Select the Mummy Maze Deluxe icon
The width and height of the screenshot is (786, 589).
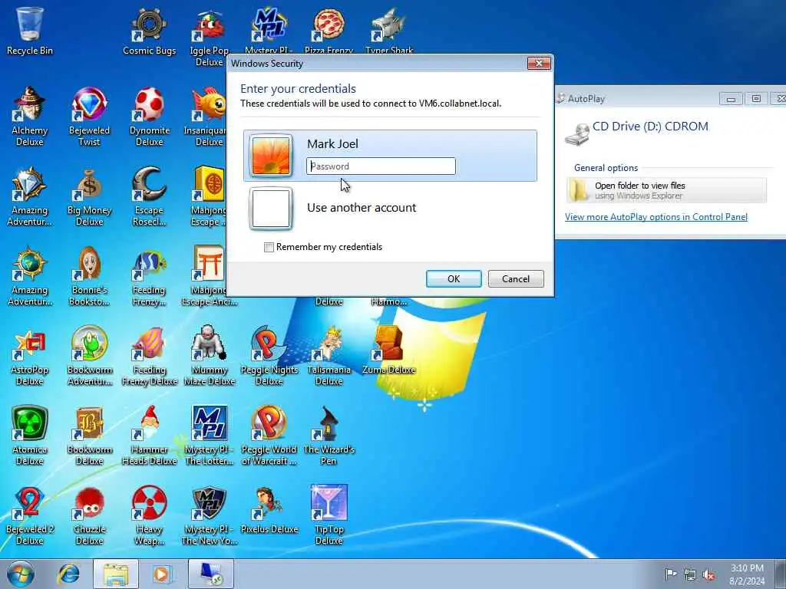pos(209,356)
